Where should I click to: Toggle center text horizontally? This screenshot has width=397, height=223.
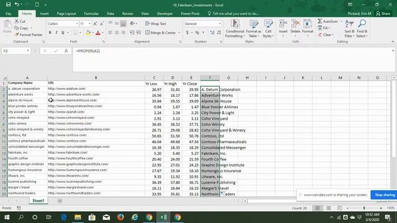117,33
